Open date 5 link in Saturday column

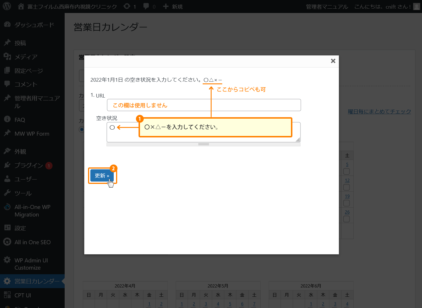pos(347,165)
